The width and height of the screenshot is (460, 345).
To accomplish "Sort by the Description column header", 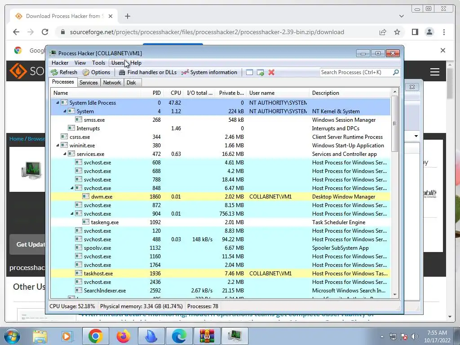I will click(x=349, y=93).
